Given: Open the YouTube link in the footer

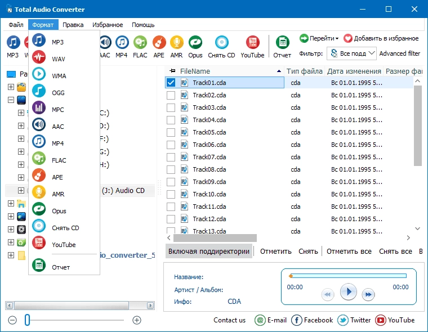Looking at the screenshot, I should click(395, 320).
